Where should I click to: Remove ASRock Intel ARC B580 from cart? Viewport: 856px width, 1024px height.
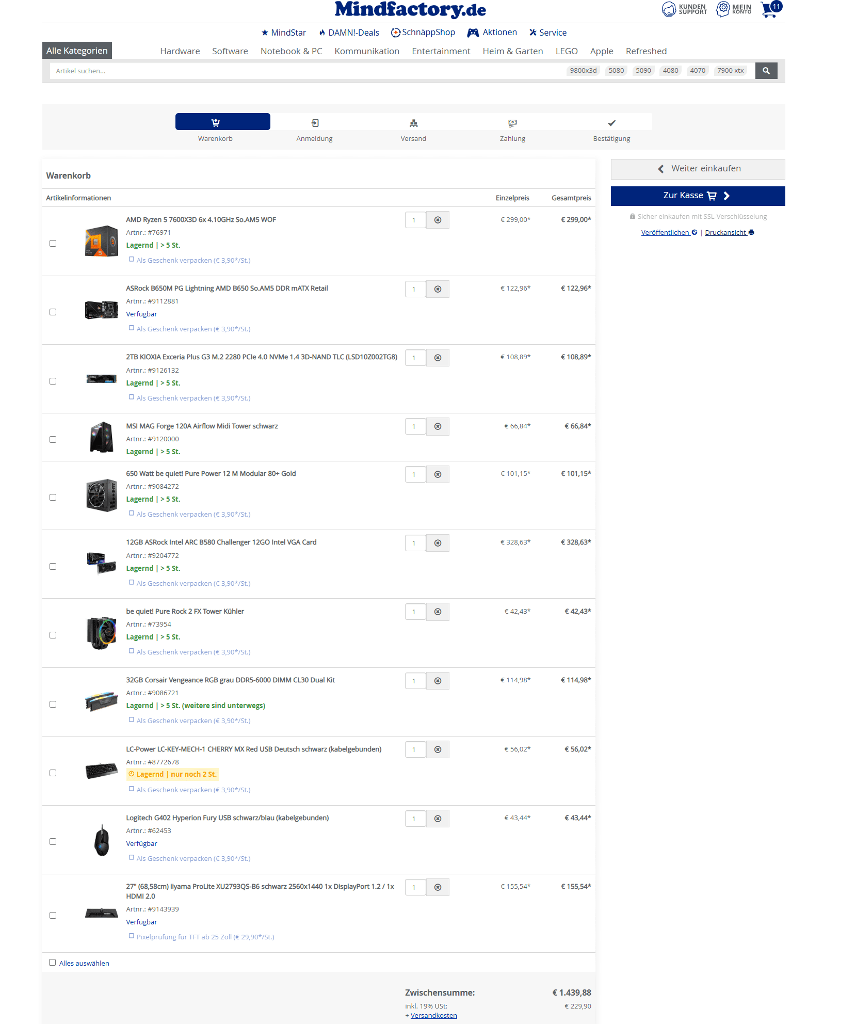point(438,543)
